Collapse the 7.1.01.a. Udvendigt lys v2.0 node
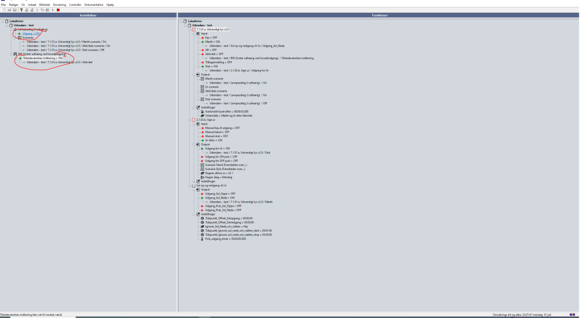 pos(189,29)
